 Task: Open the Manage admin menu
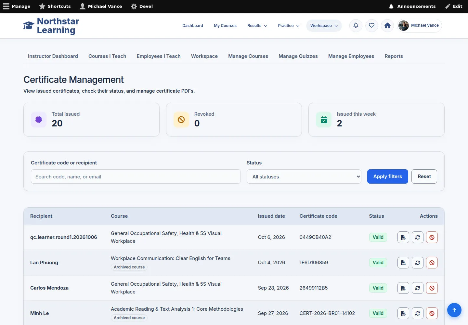[17, 6]
